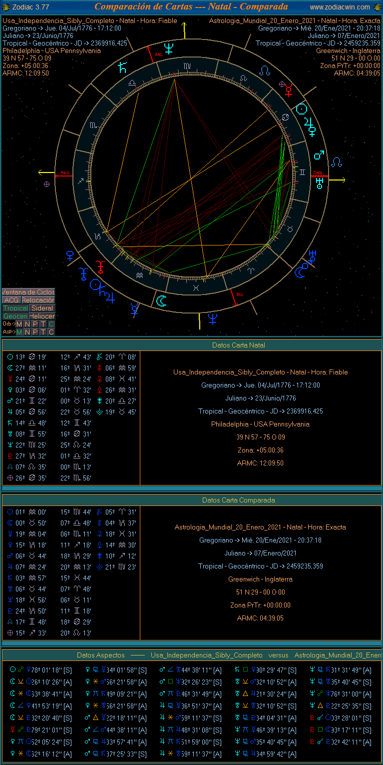The height and width of the screenshot is (765, 383).
Task: Toggle Orb option C
Action: (51, 324)
